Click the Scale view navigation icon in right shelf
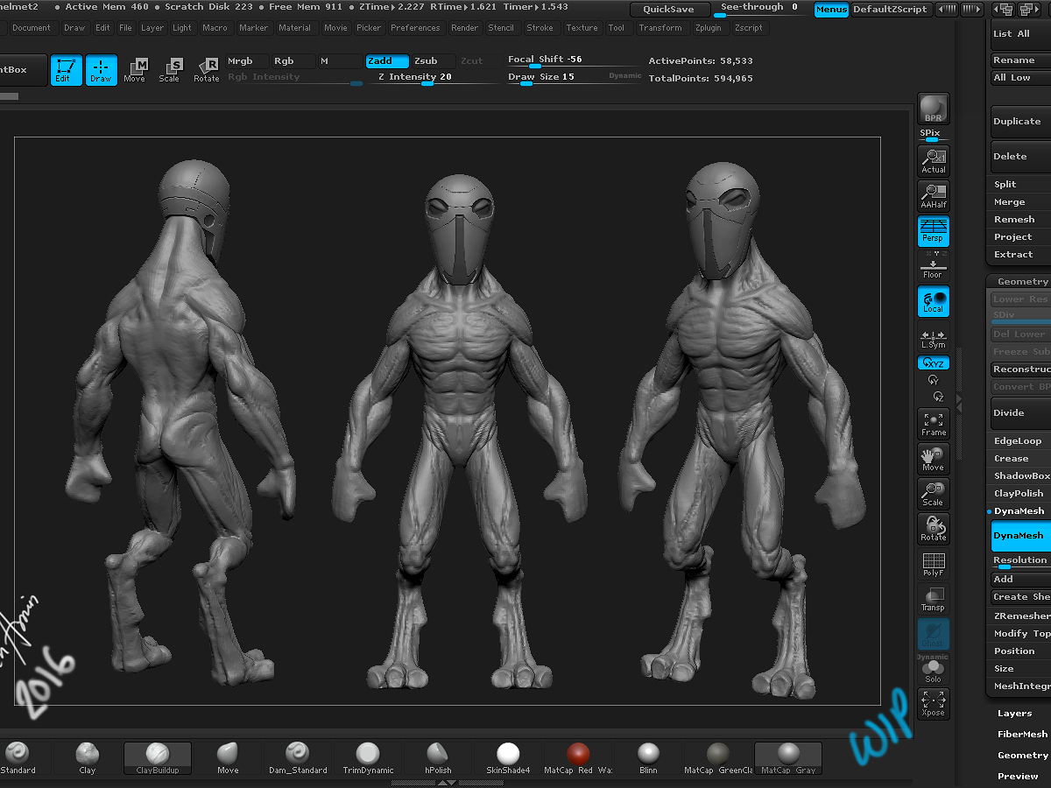This screenshot has width=1051, height=788. pos(933,494)
